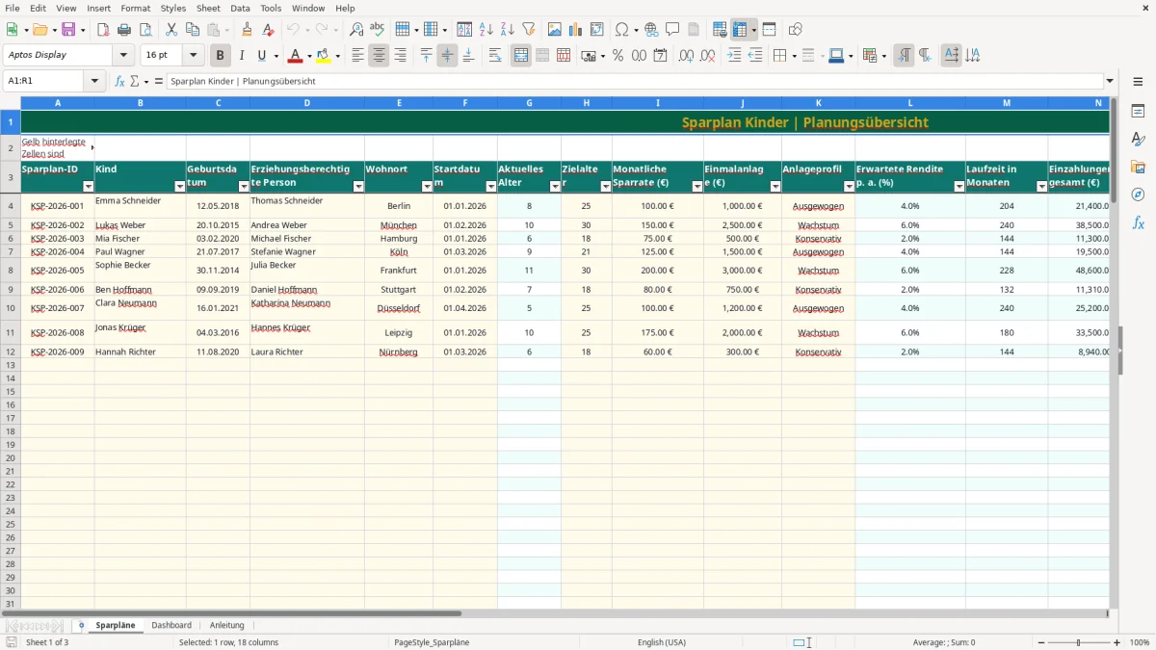Toggle print preview

click(145, 30)
